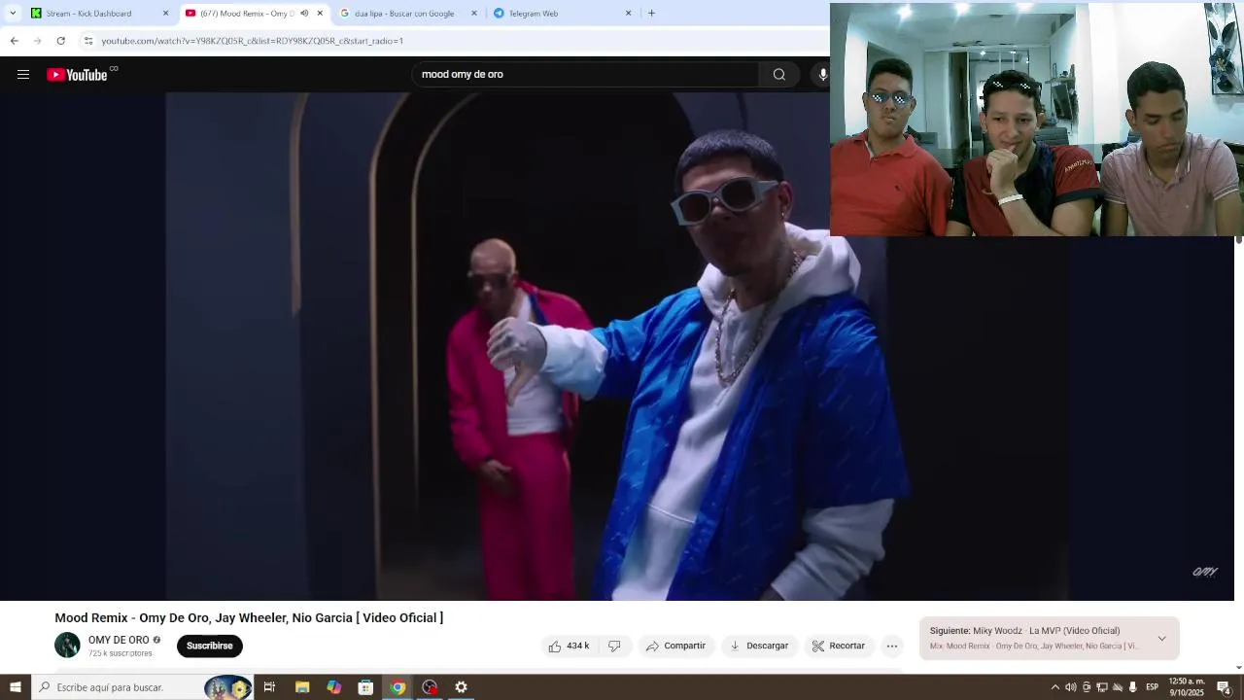The image size is (1244, 700).
Task: Click the microphone tray icon
Action: tap(1133, 687)
